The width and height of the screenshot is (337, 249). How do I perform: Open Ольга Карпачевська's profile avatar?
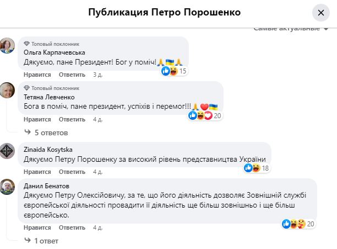(x=7, y=46)
